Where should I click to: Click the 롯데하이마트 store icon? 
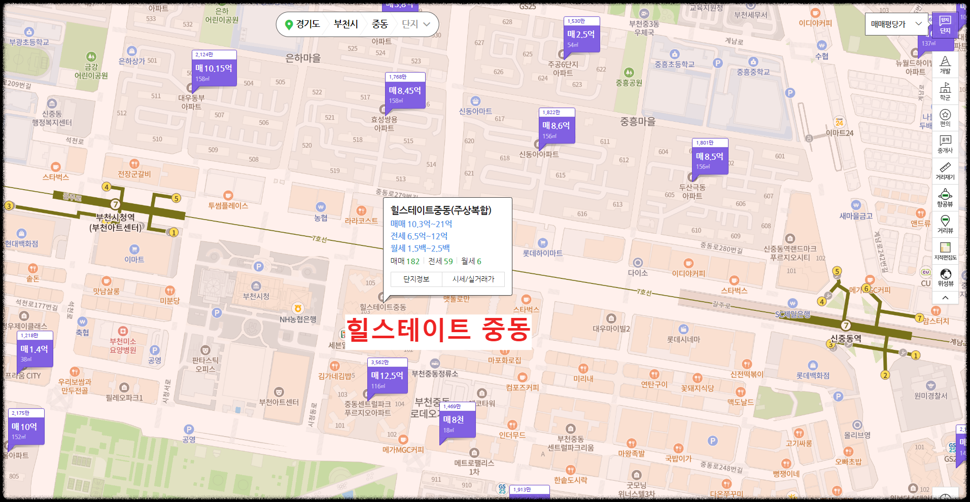pyautogui.click(x=542, y=243)
